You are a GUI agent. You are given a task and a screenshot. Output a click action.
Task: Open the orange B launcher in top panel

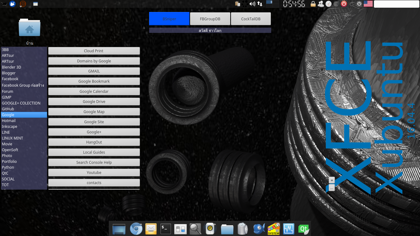click(23, 4)
